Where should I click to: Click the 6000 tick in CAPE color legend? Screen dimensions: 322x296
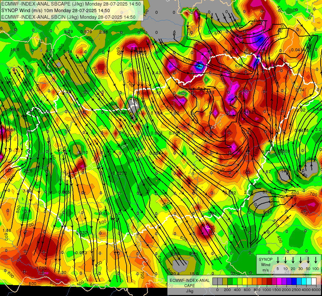[x=316, y=290]
